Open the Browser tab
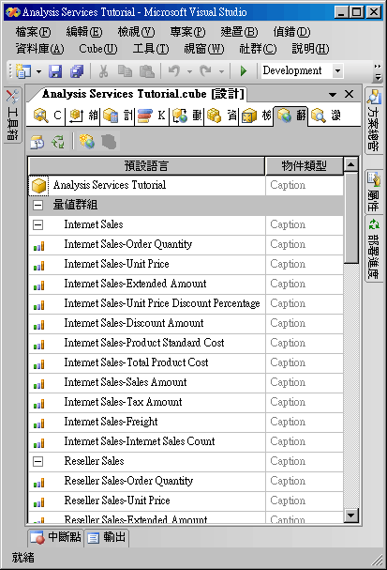The image size is (387, 570). 326,116
